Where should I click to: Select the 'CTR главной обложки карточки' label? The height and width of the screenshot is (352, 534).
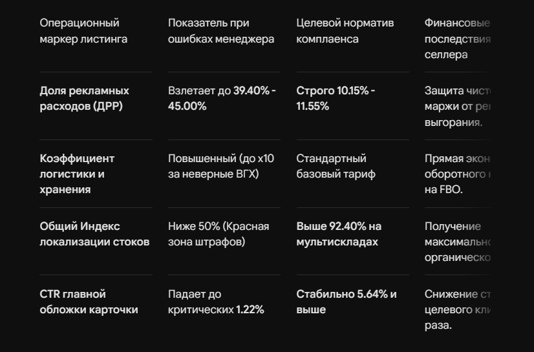tap(89, 302)
